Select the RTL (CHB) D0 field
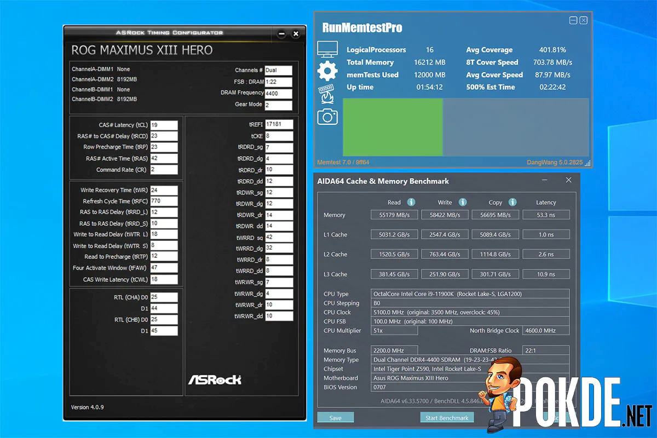This screenshot has height=438, width=657. [x=164, y=319]
